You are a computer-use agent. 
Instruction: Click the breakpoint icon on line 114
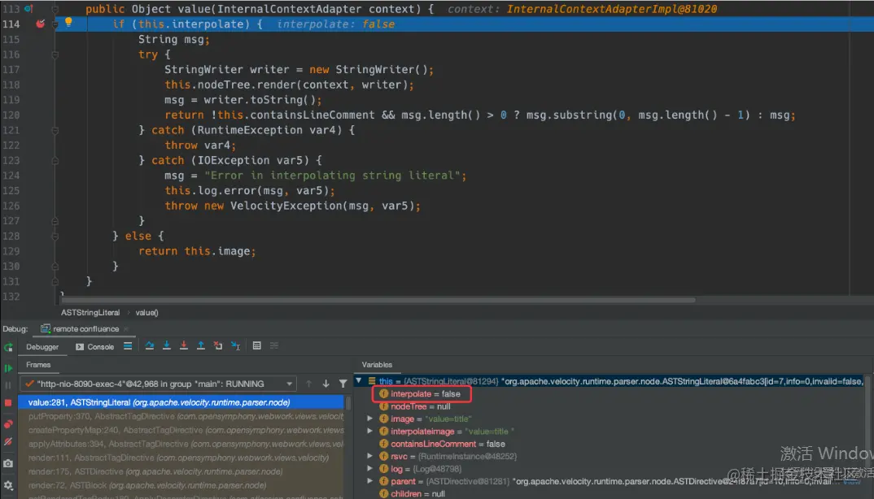click(40, 24)
